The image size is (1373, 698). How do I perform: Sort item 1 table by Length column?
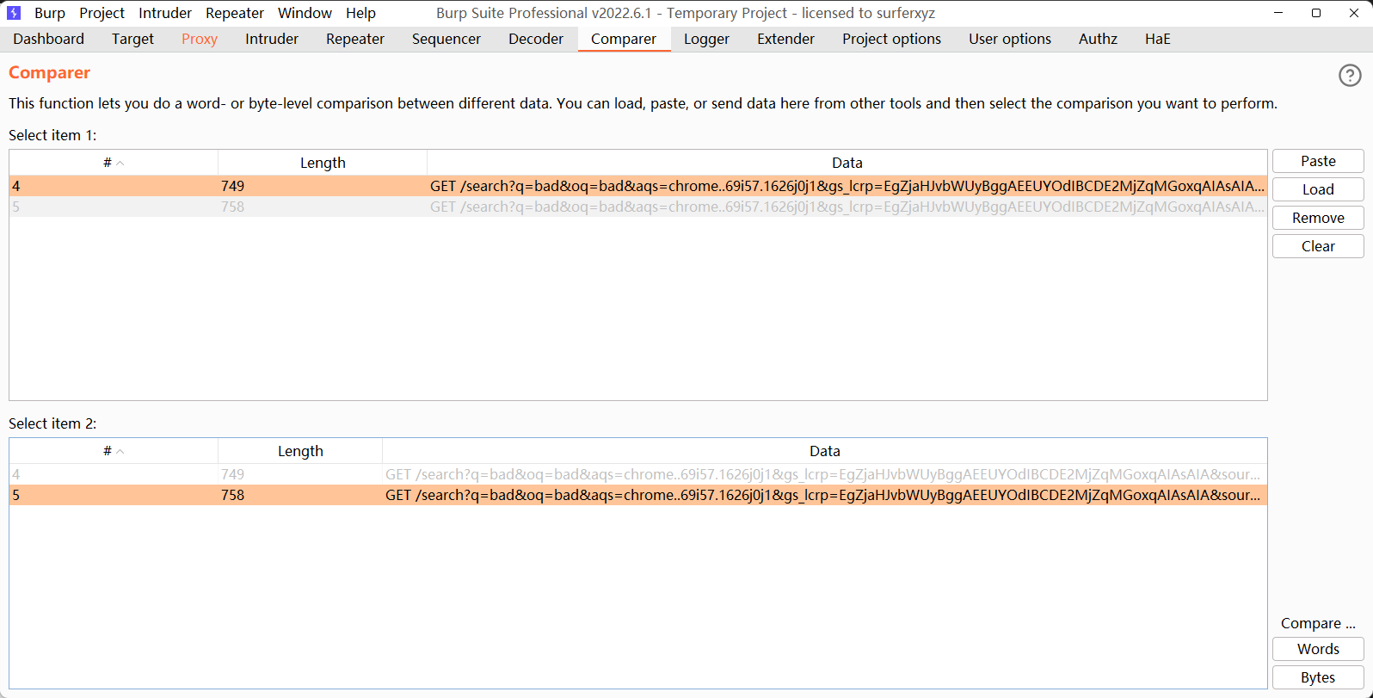[323, 163]
